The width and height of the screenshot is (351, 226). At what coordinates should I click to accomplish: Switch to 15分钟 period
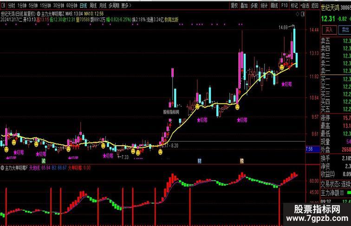coord(45,6)
